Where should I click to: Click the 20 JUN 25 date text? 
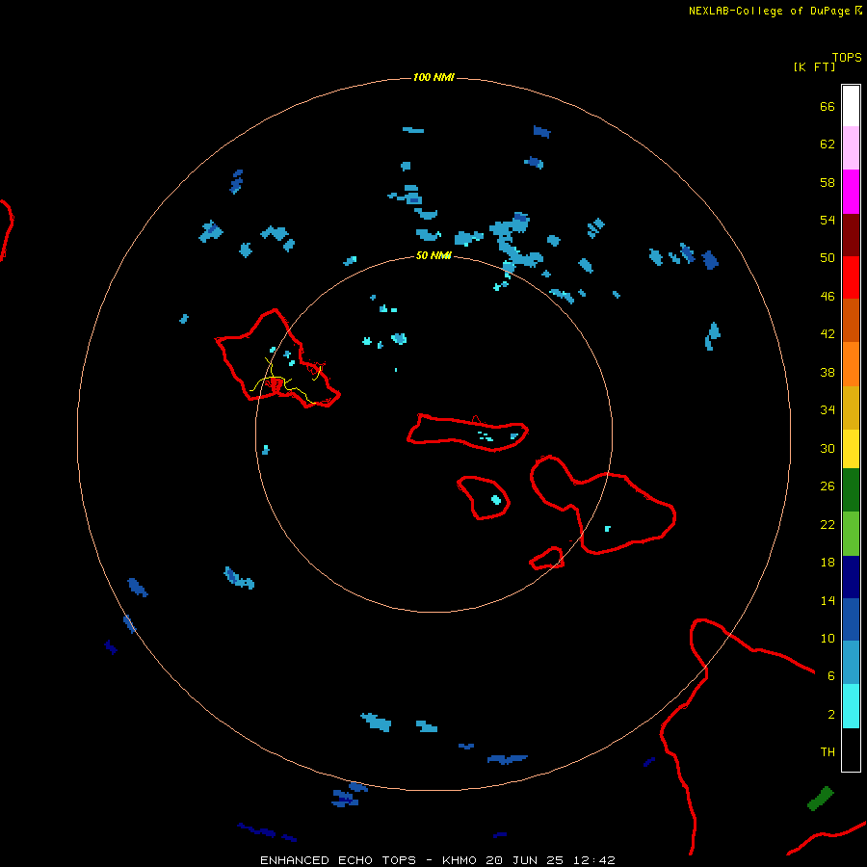click(524, 860)
